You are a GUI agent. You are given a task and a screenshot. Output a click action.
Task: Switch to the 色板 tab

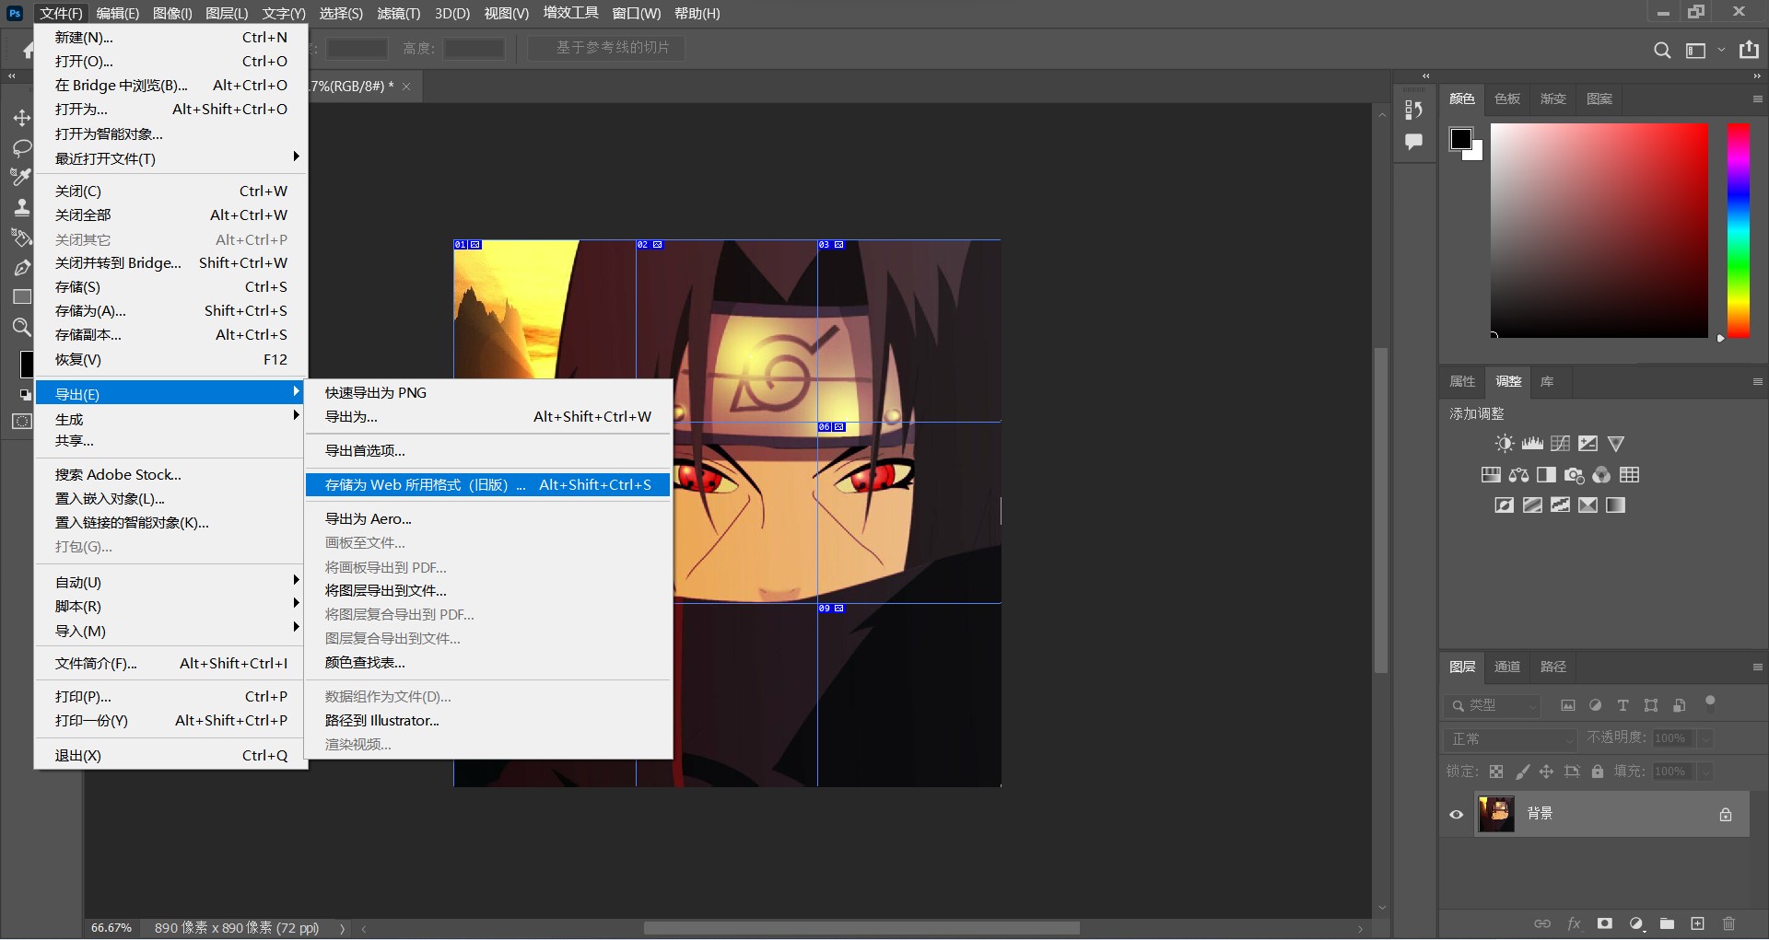tap(1507, 99)
